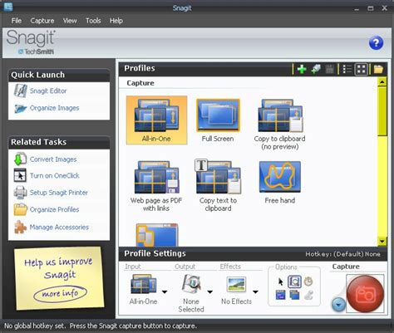Open the Tools menu
The image size is (394, 333).
pos(93,21)
